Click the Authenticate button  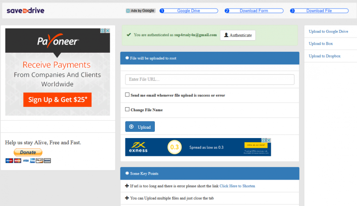click(238, 35)
